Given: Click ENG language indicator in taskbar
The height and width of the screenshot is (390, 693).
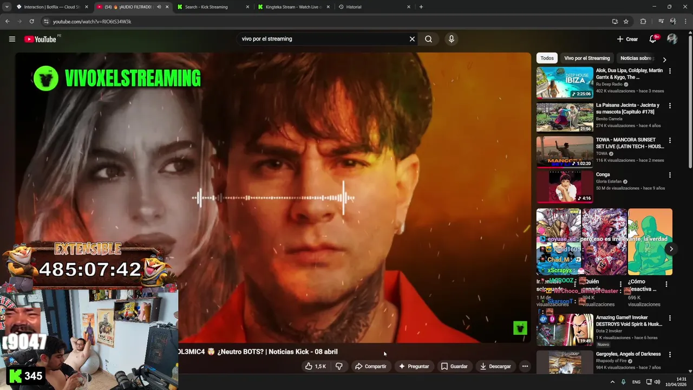Looking at the screenshot, I should (636, 382).
